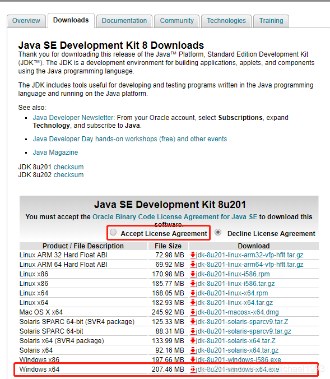The image size is (330, 379).
Task: Download jdk-8u201-solaris-sparcv9.tar.gz file link
Action: pos(244,331)
